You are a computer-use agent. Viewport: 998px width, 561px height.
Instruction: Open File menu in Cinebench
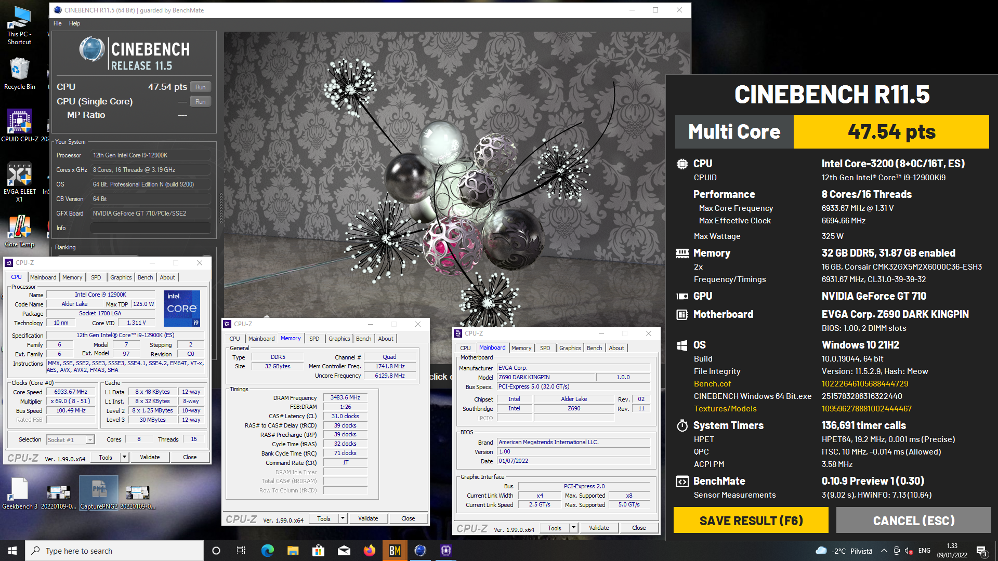[57, 23]
